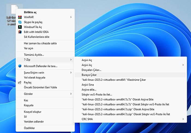Open the Gönder entry

[45, 94]
